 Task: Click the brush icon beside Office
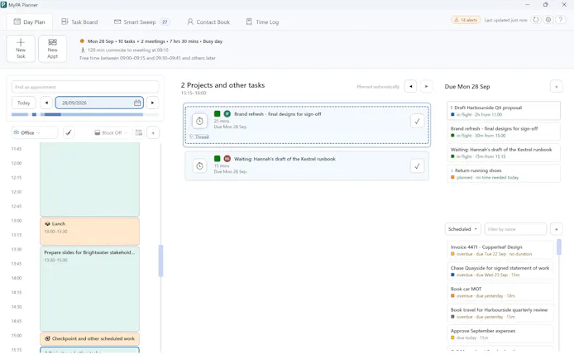(69, 132)
